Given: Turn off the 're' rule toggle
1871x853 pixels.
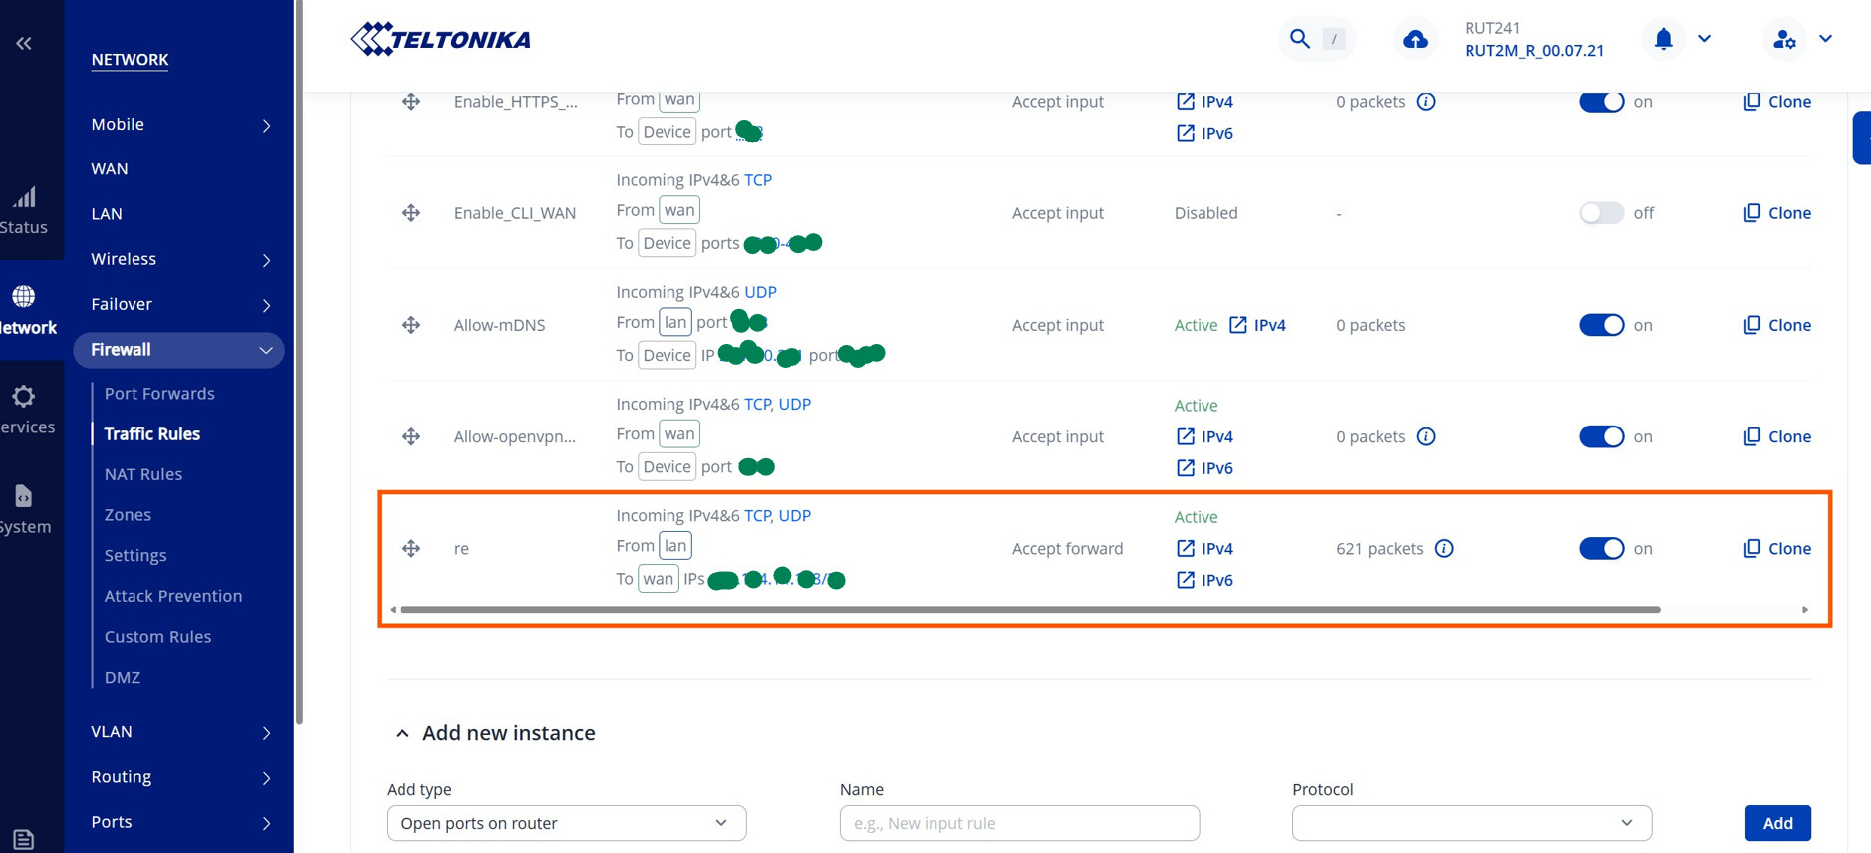Looking at the screenshot, I should click(1601, 549).
